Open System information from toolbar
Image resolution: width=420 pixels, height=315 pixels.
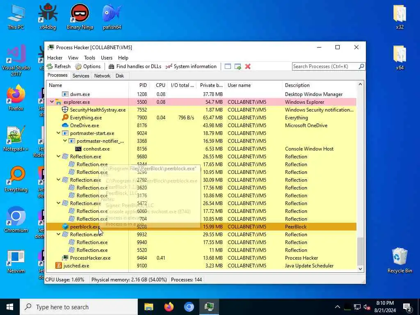[x=191, y=66]
